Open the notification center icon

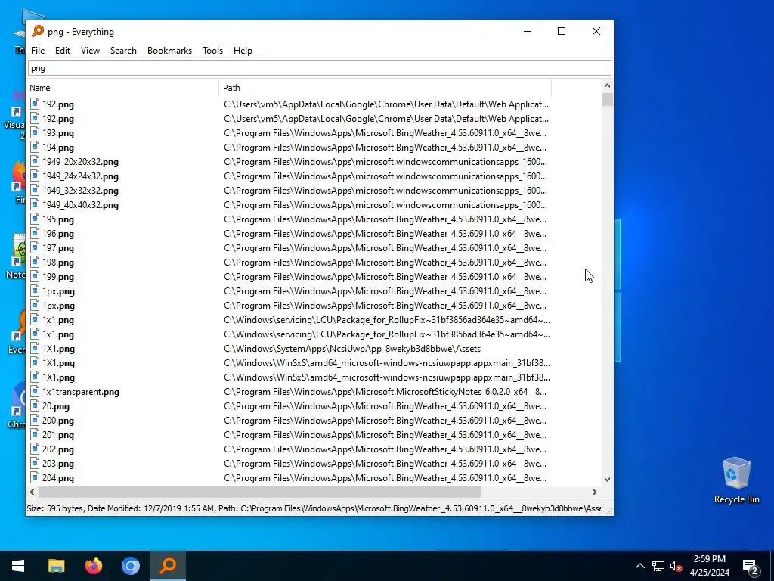click(x=751, y=566)
